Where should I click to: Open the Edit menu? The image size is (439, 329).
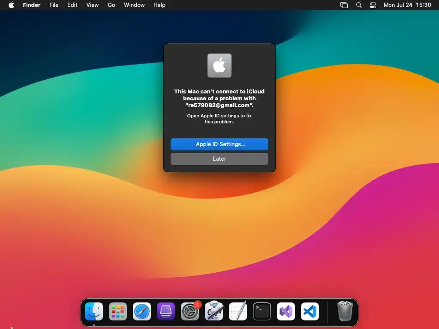click(x=72, y=5)
